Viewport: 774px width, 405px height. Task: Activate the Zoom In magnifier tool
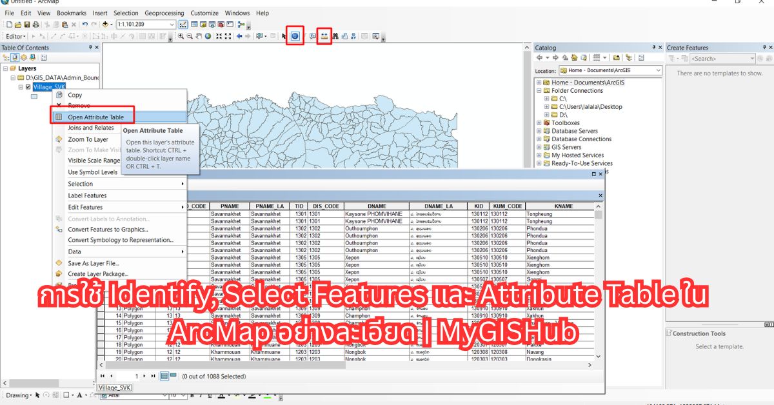tap(181, 36)
